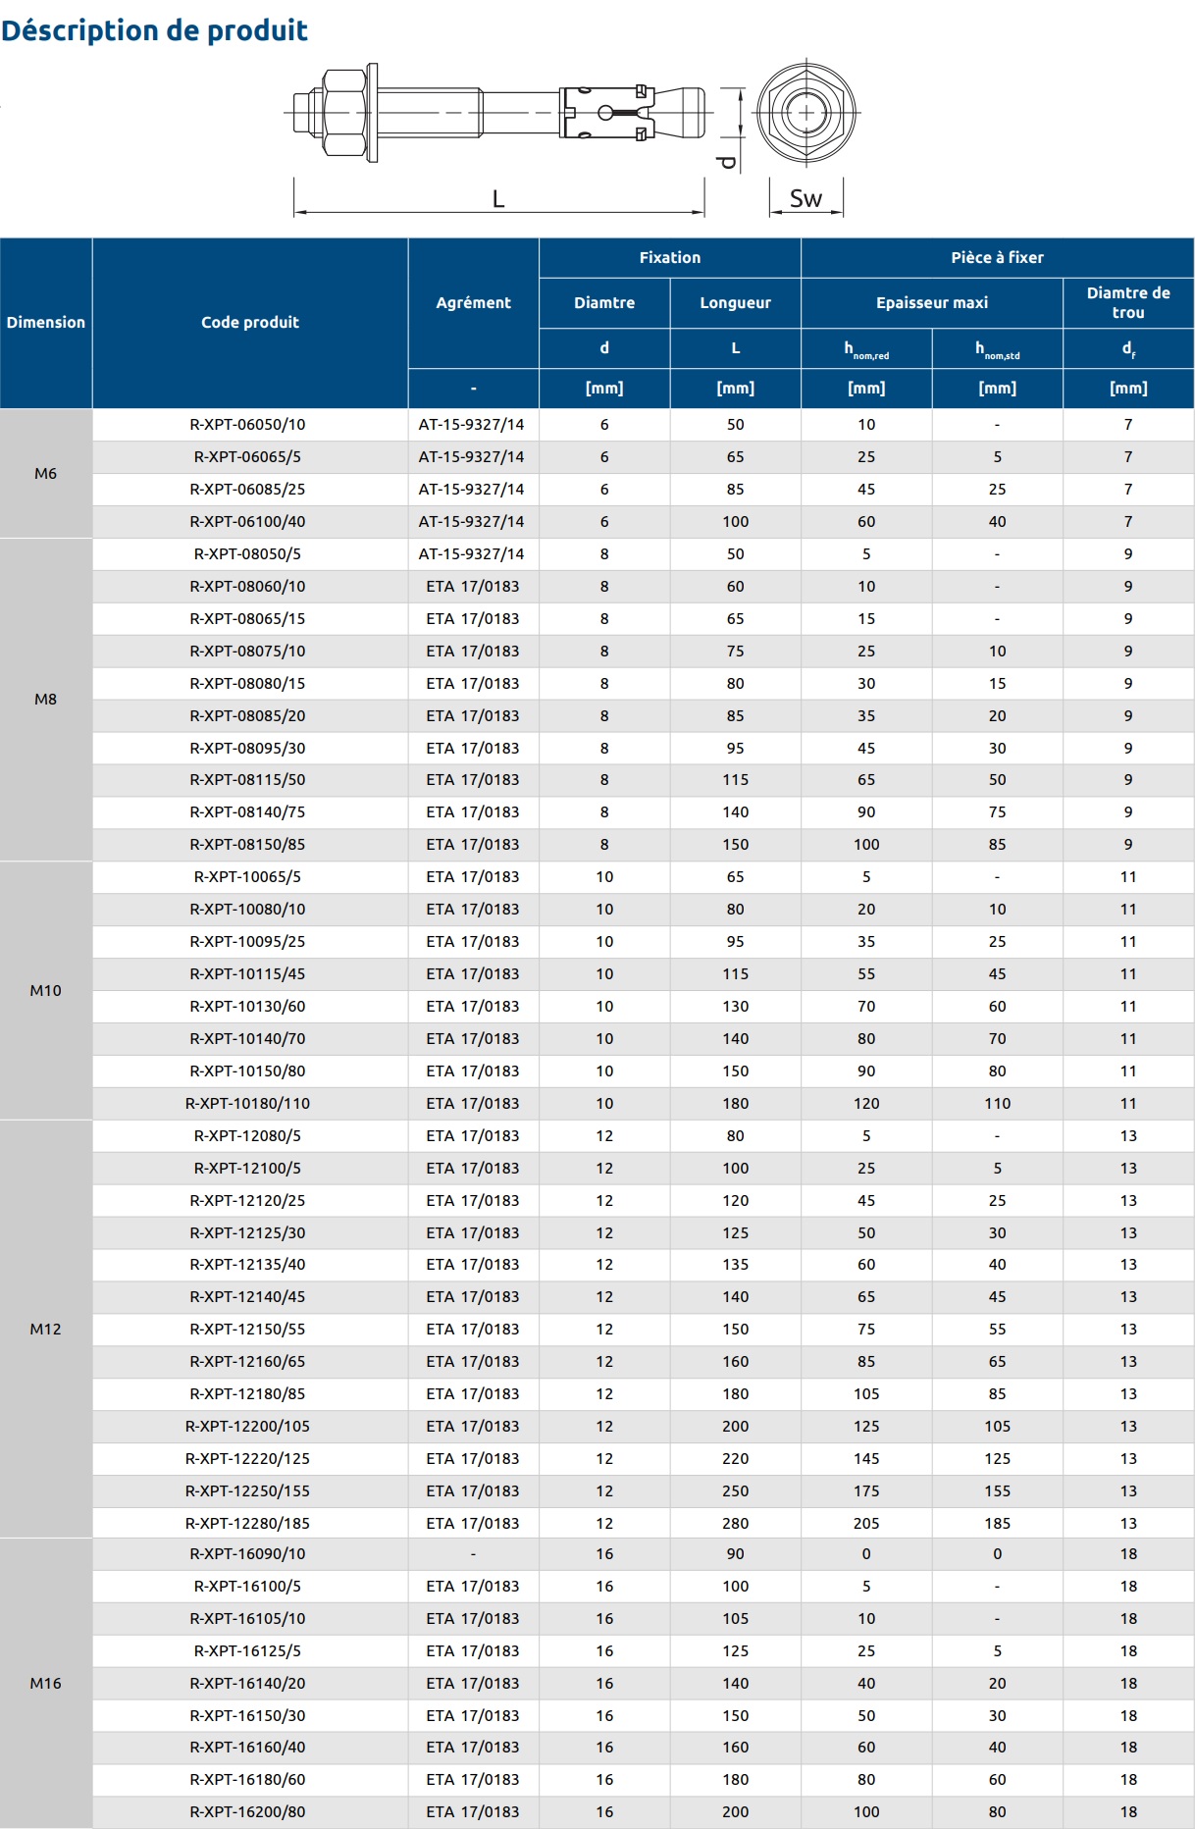Select the 'Code produit' column header
This screenshot has width=1195, height=1829.
point(249,323)
